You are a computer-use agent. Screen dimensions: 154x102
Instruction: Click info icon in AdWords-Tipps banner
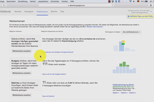click(129, 16)
